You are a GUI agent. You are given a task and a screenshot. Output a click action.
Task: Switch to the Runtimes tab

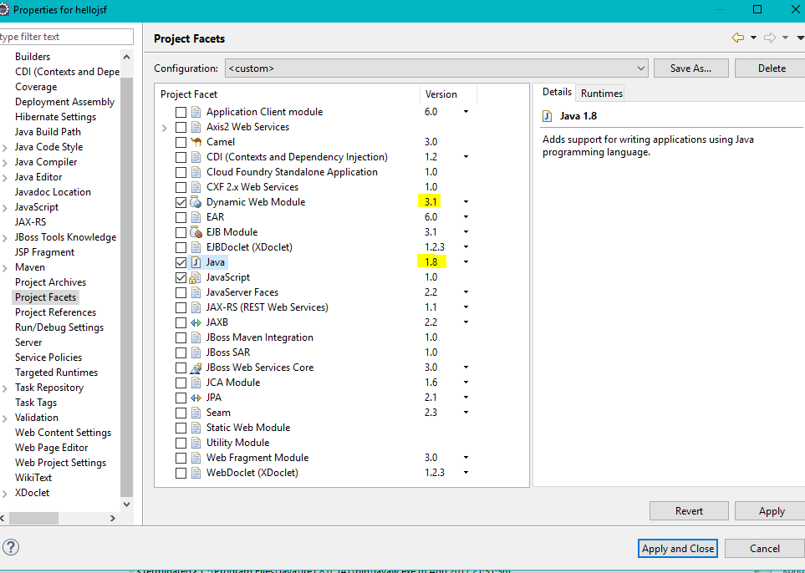(x=602, y=94)
